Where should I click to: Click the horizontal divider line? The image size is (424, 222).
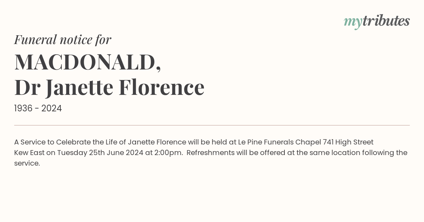212,125
